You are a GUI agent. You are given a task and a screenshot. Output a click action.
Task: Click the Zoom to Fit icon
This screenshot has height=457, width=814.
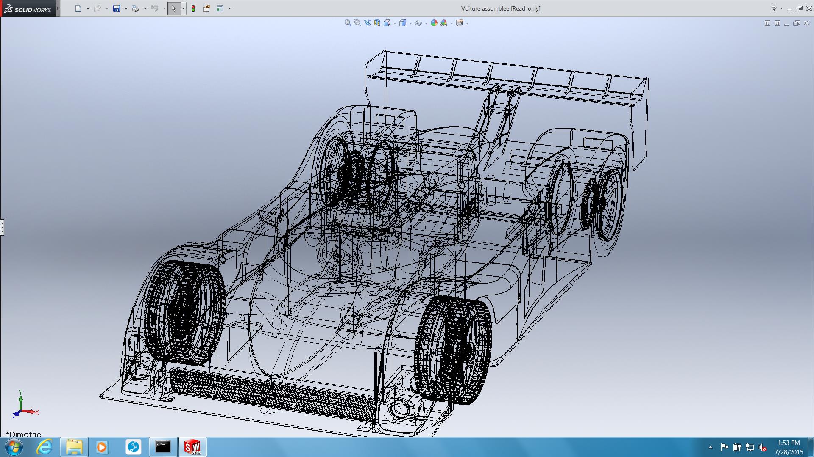coord(348,23)
